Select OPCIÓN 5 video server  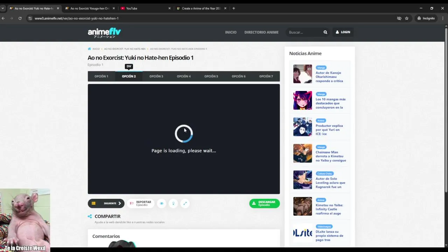[211, 76]
